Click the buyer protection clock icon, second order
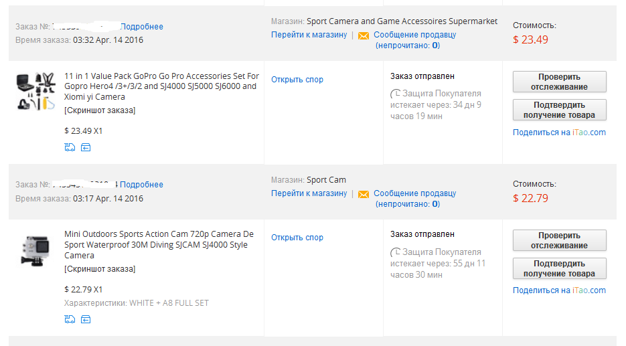Screen dimensions: 626x346 (396, 252)
